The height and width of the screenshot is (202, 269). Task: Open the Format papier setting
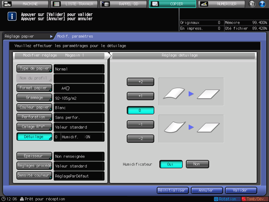click(x=34, y=88)
